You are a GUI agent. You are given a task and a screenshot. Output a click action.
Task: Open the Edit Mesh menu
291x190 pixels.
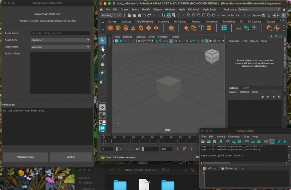tap(194, 9)
